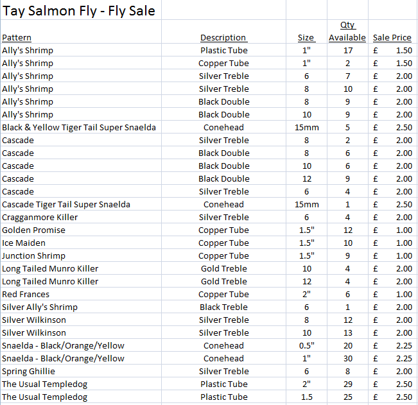Click the Qty Available header cell
418x405 pixels.
pos(347,31)
